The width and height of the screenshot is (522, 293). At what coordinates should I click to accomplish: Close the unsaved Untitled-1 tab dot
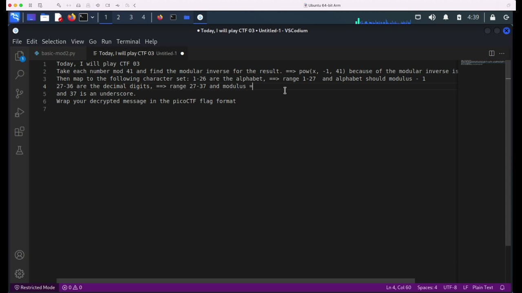click(x=182, y=53)
